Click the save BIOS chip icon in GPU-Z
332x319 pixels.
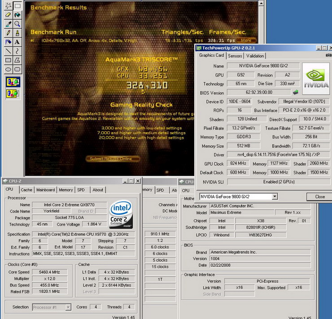coord(296,92)
